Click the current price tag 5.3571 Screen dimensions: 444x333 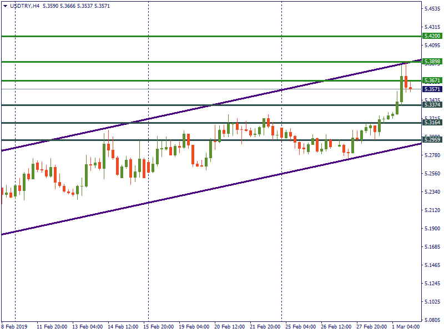432,89
